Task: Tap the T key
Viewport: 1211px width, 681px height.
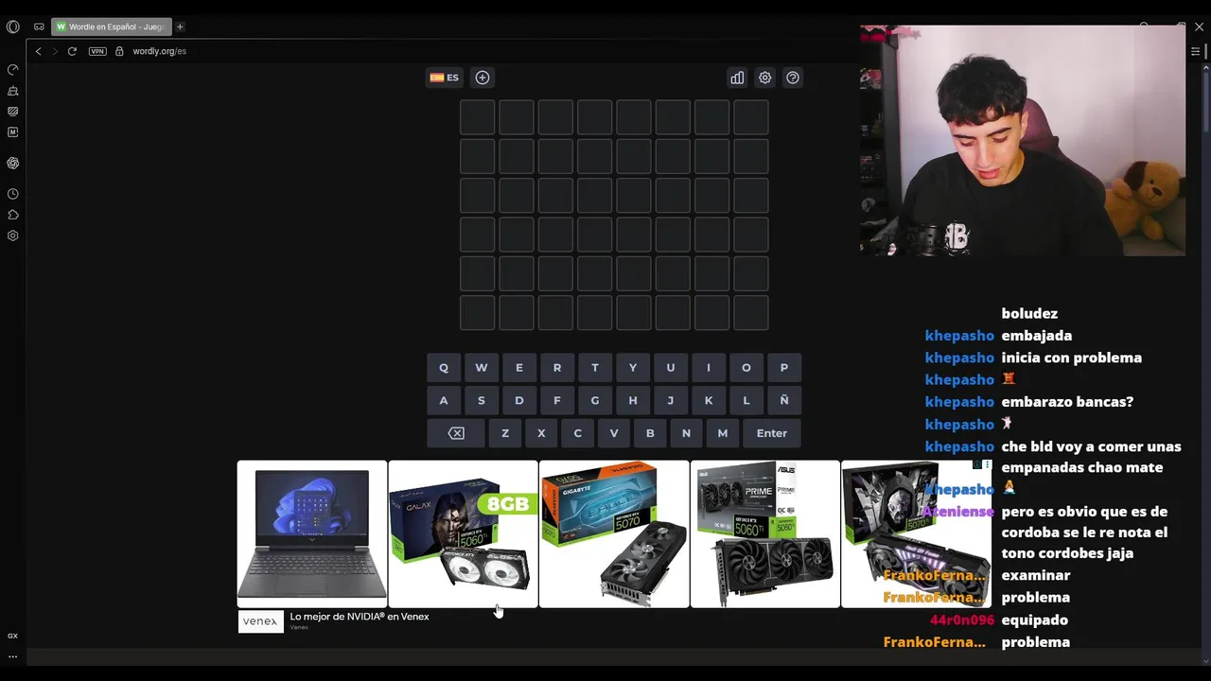Action: 595,368
